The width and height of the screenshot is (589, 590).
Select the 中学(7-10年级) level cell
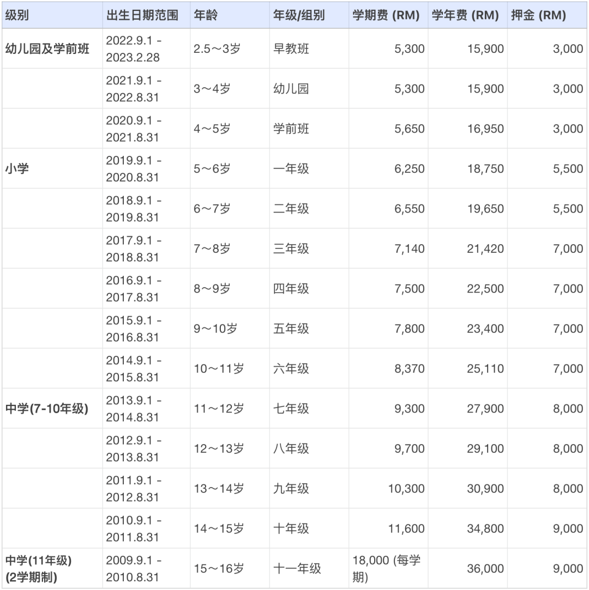tap(52, 409)
